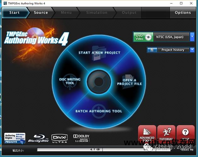Image resolution: width=198 pixels, height=157 pixels.
Task: Click the Project history folder icon
Action: tap(152, 50)
